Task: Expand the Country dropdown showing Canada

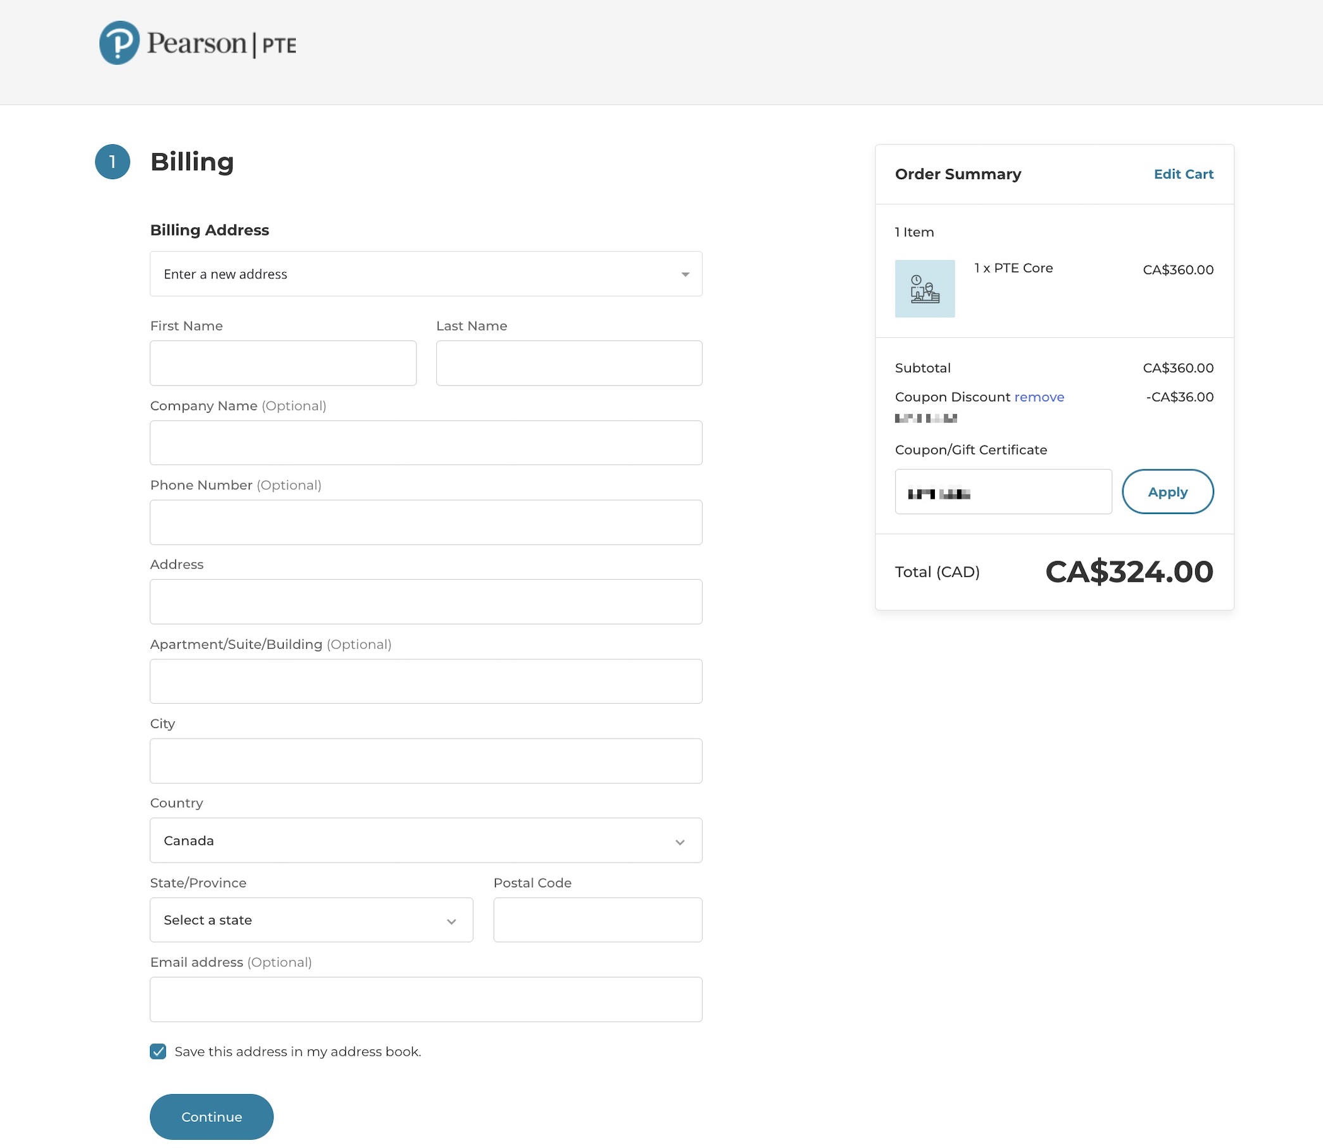Action: pos(425,840)
